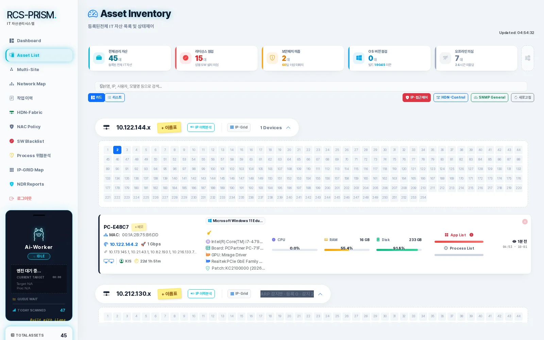Click the subnet icon of 10.212.130.x
544x340 pixels.
click(106, 294)
